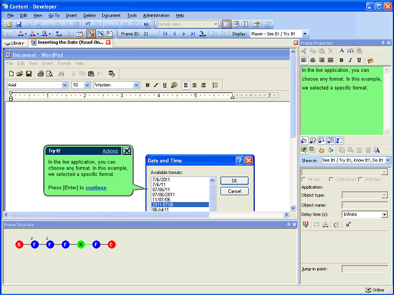Viewport: 394px width, 295px height.
Task: Select the red E end frame node
Action: pyautogui.click(x=111, y=245)
